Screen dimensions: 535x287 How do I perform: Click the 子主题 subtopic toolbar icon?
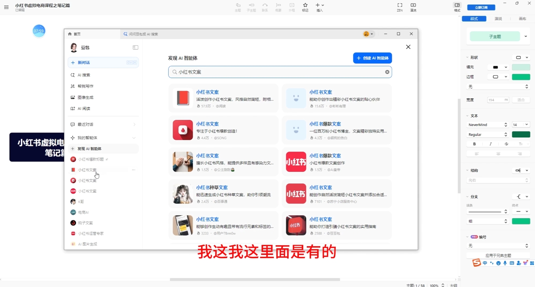251,7
